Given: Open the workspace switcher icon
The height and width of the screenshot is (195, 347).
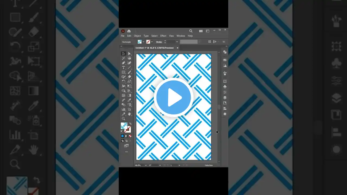Looking at the screenshot, I should click(x=208, y=31).
